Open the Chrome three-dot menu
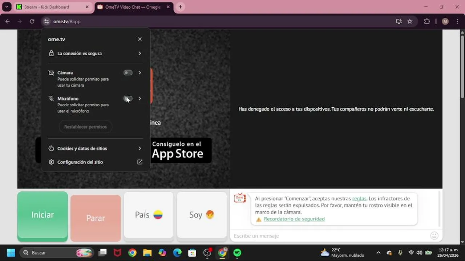Viewport: 465px width, 261px height. 457,21
